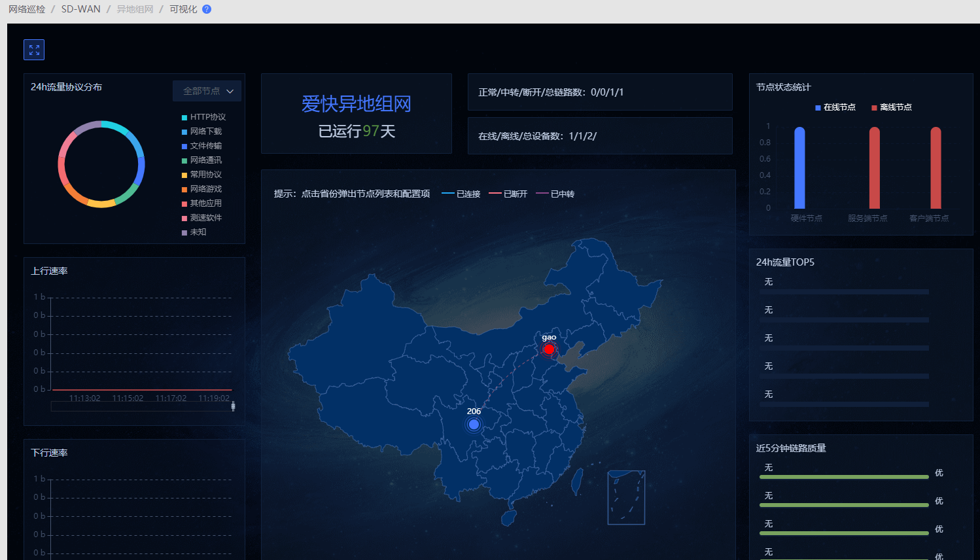Click the 11:19:02 time axis label
Screen dimensions: 980x560
[214, 398]
